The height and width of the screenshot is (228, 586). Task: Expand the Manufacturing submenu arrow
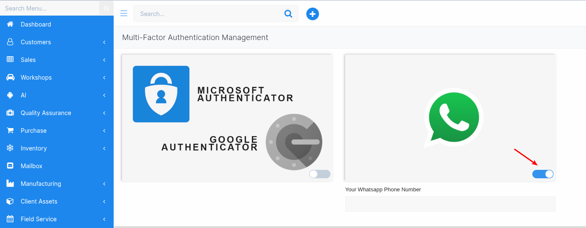coord(104,184)
